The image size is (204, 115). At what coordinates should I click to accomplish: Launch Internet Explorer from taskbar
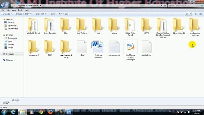pos(13,112)
